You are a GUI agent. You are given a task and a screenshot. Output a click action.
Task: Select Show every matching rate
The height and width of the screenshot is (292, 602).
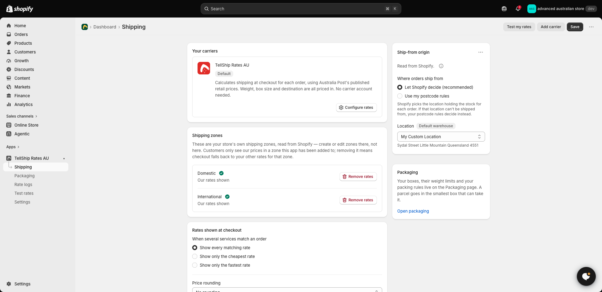pos(195,248)
